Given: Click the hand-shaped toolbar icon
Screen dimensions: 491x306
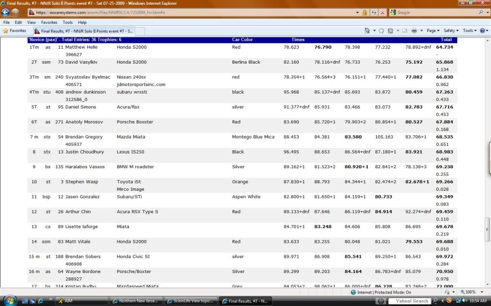Looking at the screenshot, I should [x=381, y=31].
